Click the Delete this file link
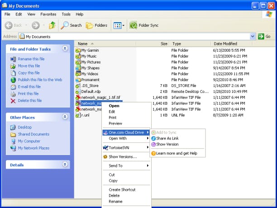This screenshot has width=277, height=208. coord(29,101)
